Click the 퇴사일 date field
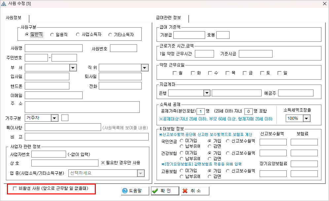 coord(120,76)
